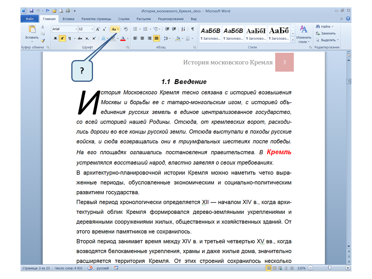Screen dimensions: 372x279
Task: Click the Sort paragraphs icon
Action: (x=184, y=29)
